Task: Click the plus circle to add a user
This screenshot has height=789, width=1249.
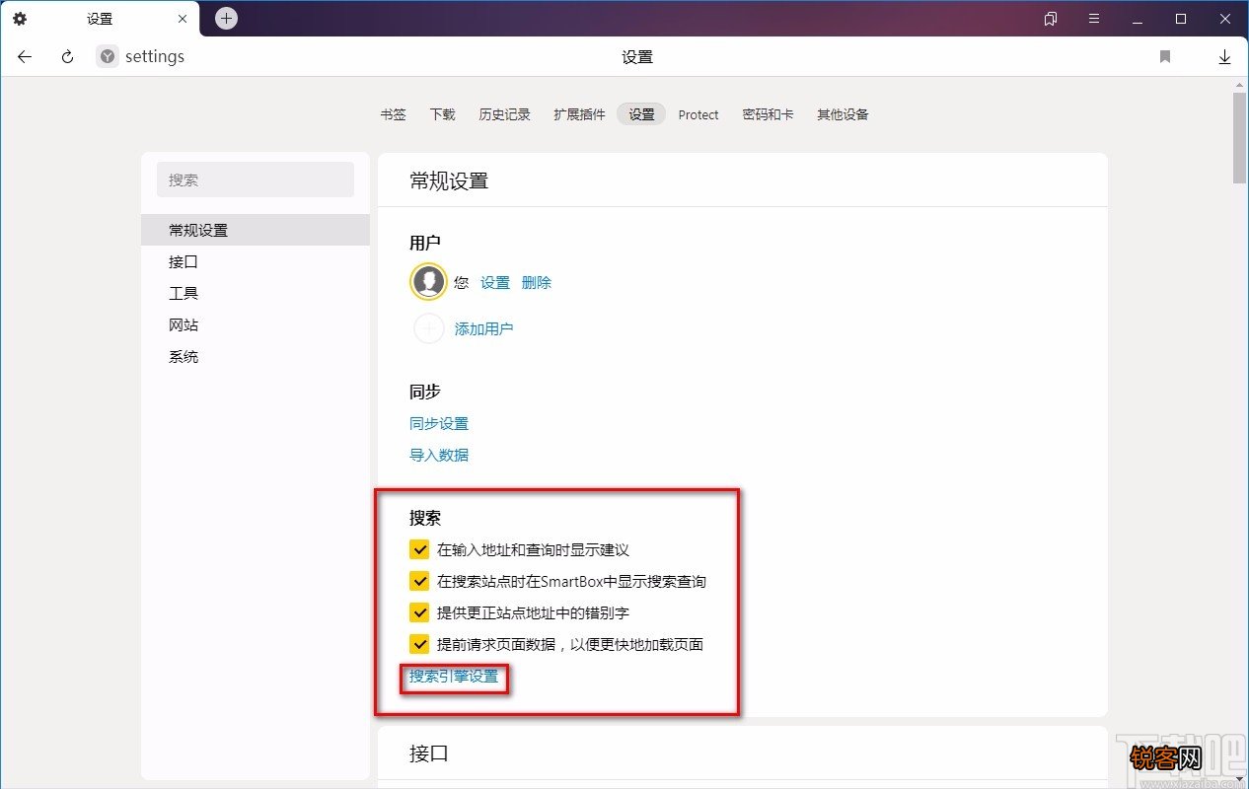Action: [x=428, y=328]
